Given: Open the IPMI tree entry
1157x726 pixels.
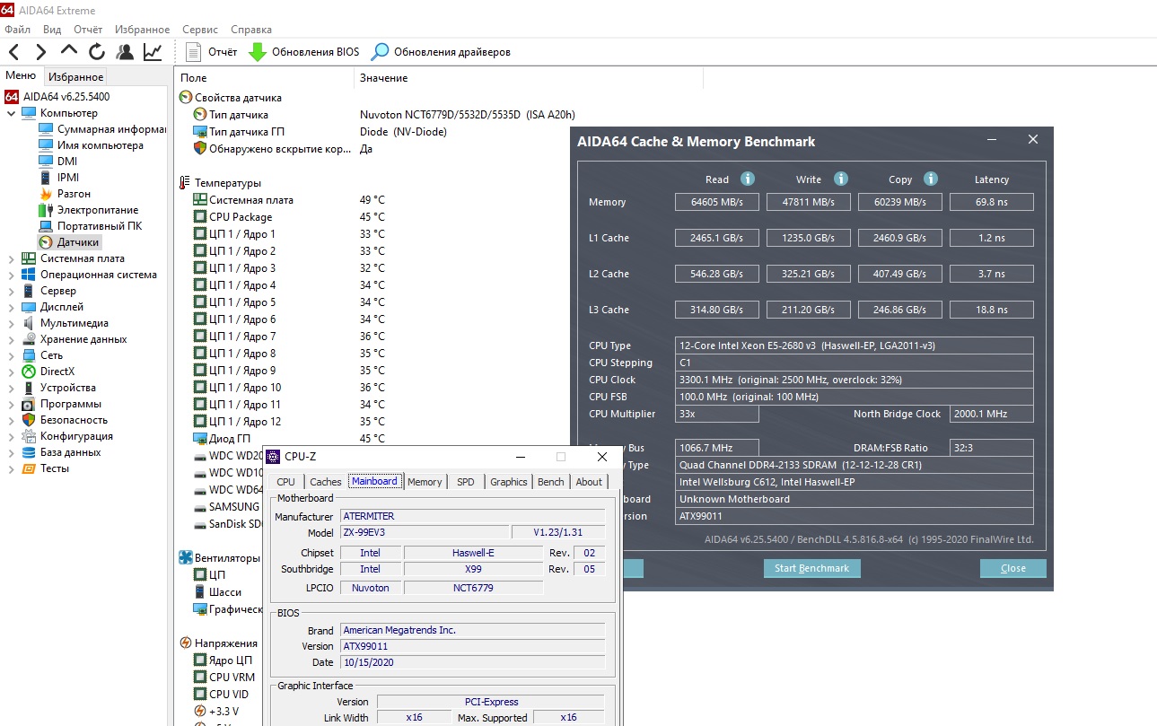Looking at the screenshot, I should pyautogui.click(x=59, y=178).
